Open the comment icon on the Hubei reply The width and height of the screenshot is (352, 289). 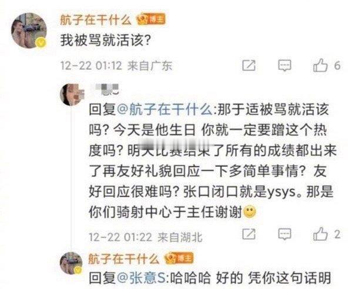coord(284,234)
